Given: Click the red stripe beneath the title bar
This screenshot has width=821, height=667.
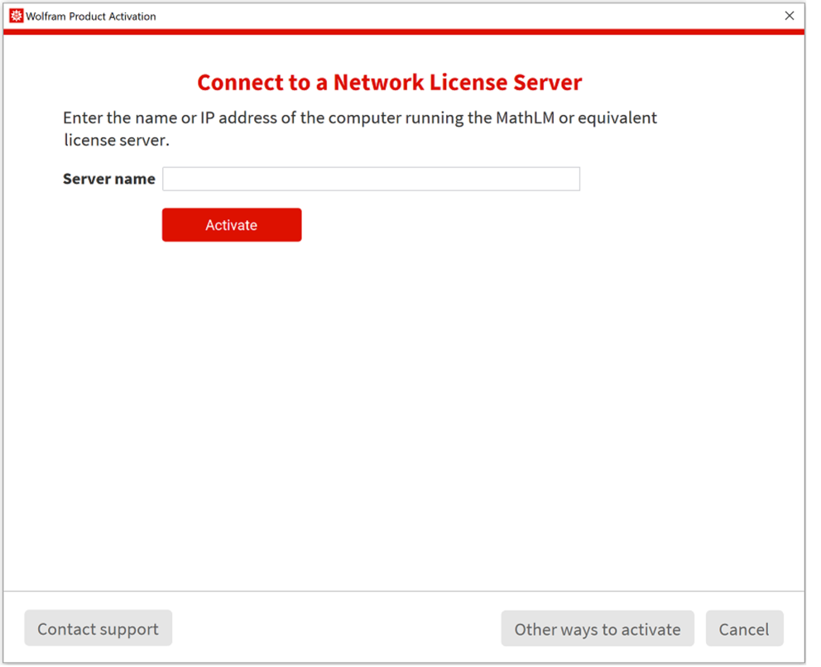Looking at the screenshot, I should (x=403, y=31).
